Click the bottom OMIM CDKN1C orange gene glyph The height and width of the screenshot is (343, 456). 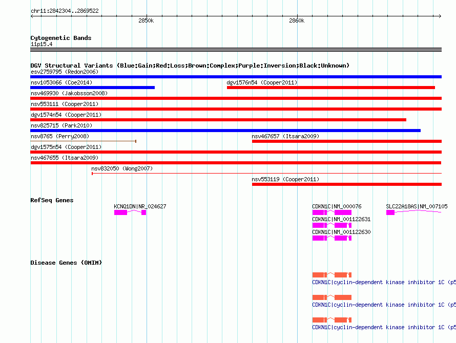[x=331, y=320]
